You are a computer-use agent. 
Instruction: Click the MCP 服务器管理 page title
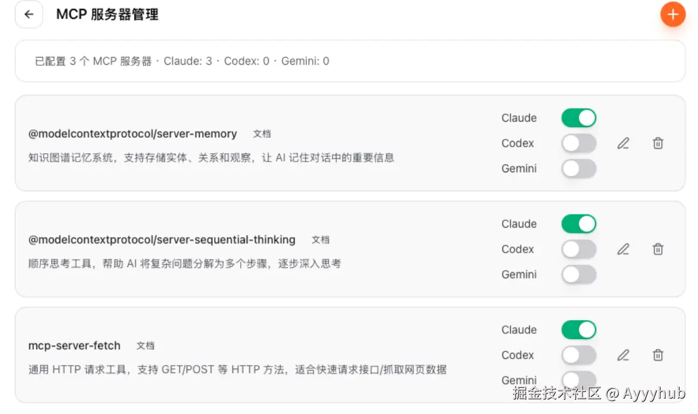point(107,14)
